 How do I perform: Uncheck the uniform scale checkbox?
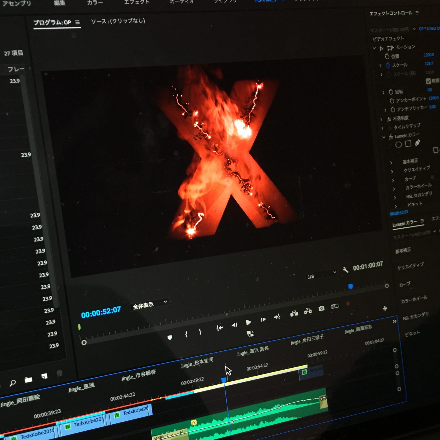(x=428, y=81)
